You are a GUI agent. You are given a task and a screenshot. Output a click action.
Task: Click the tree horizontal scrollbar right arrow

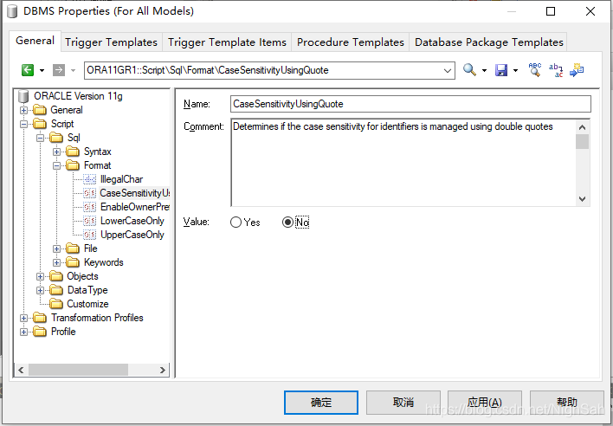point(163,370)
